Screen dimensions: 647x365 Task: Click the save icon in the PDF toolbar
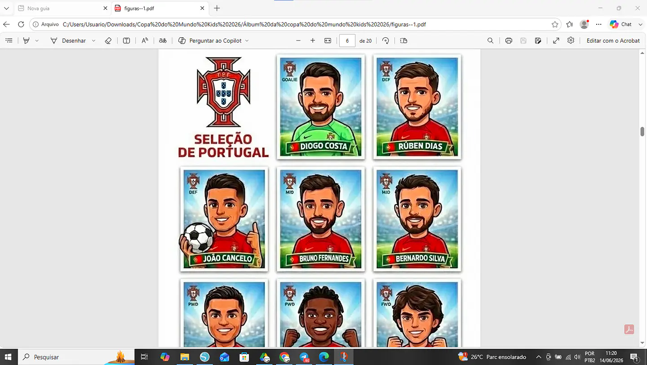(523, 40)
